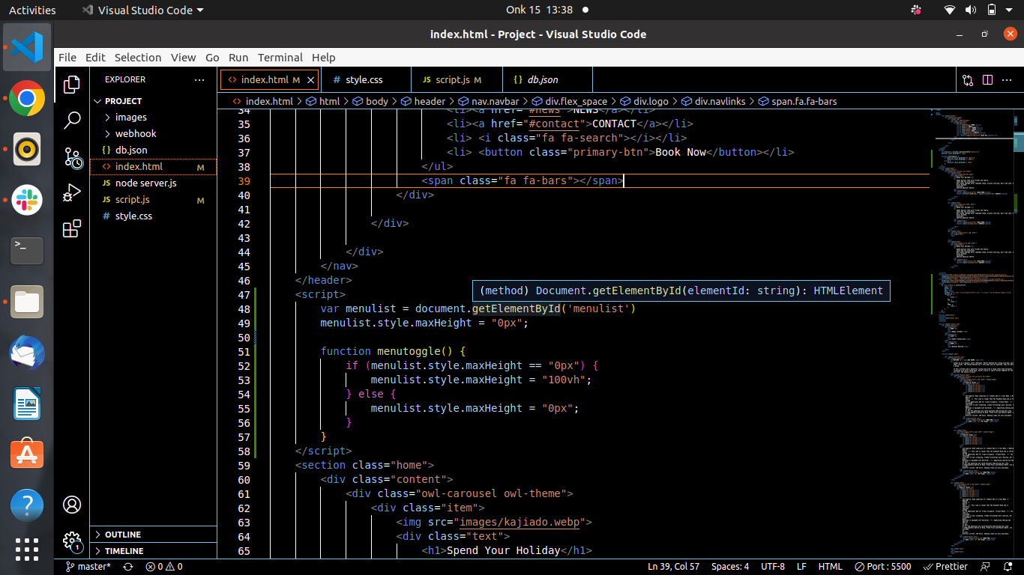Image resolution: width=1024 pixels, height=575 pixels.
Task: Change indentation via Spaces: 4
Action: coord(730,567)
